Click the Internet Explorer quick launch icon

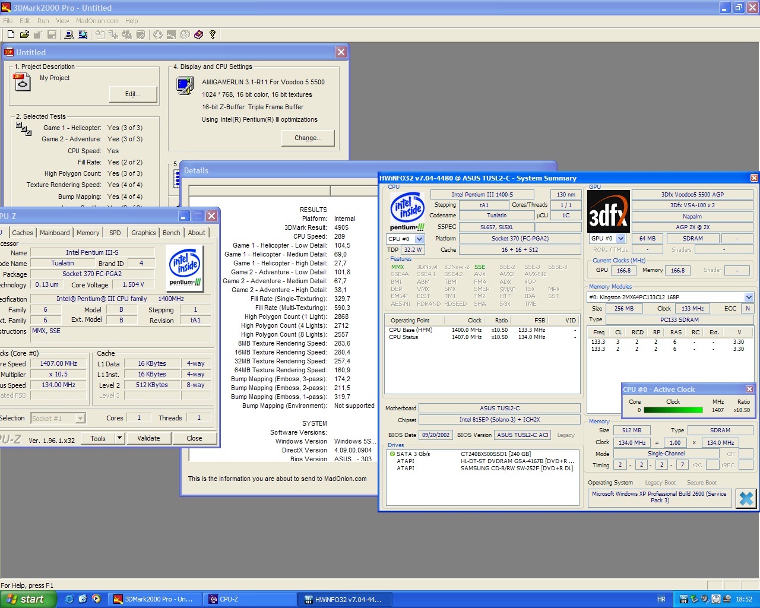69,599
